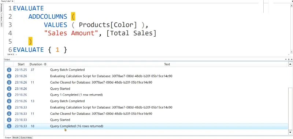This screenshot has width=293, height=139.
Task: Click first EVALUATE keyword on line 1
Action: pos(29,8)
